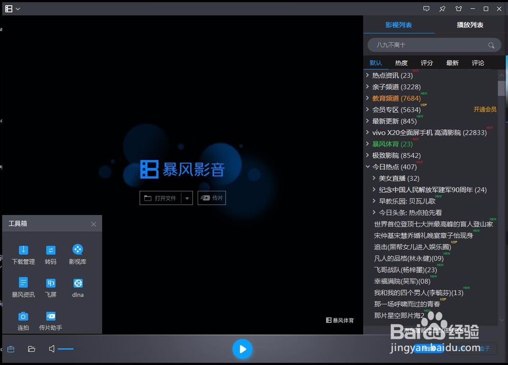Select 飞哥战队(杨梓墨)(23) item
The height and width of the screenshot is (365, 508).
tap(405, 270)
